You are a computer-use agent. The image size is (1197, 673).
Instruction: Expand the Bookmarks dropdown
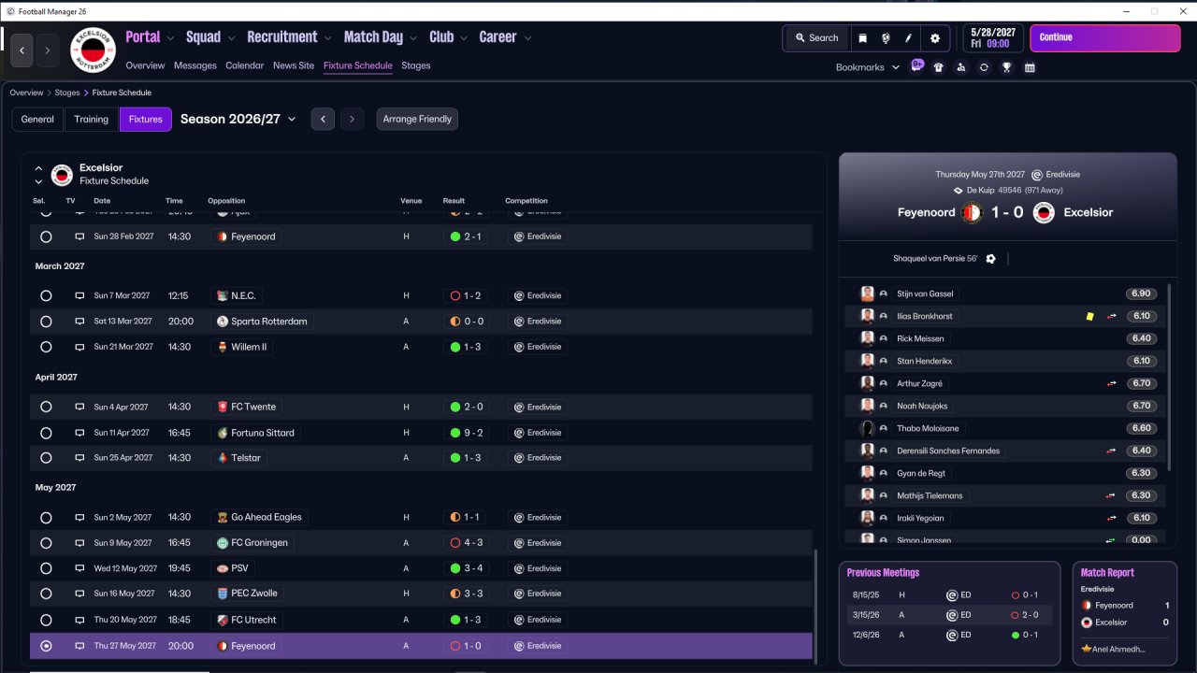point(868,67)
